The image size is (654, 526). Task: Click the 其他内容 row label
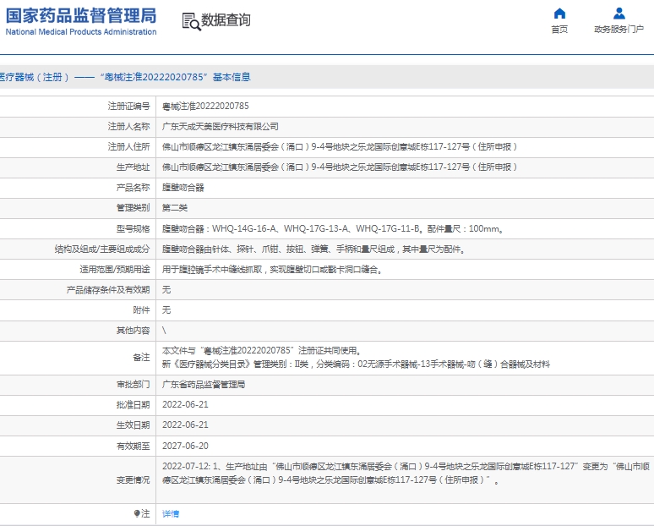tap(133, 330)
